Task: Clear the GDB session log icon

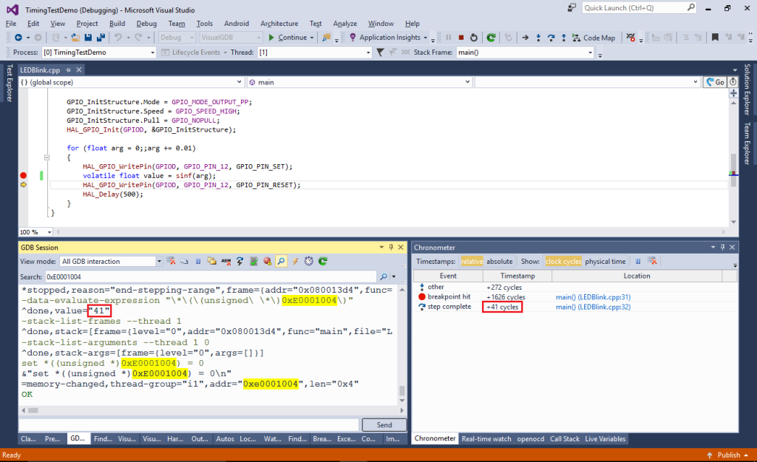Action: click(171, 261)
